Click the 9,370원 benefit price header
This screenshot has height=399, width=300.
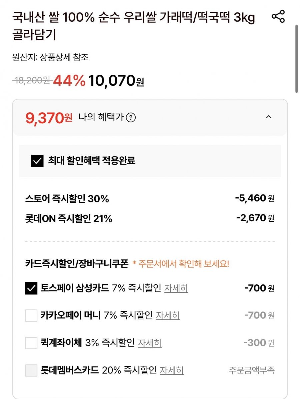click(x=49, y=118)
